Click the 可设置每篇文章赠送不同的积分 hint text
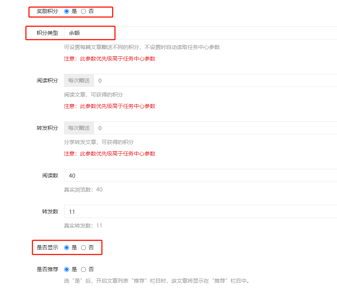Screen dimensions: 337x288 point(142,47)
